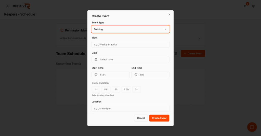261x136 pixels.
Task: Click the Start time field
Action: pyautogui.click(x=111, y=75)
